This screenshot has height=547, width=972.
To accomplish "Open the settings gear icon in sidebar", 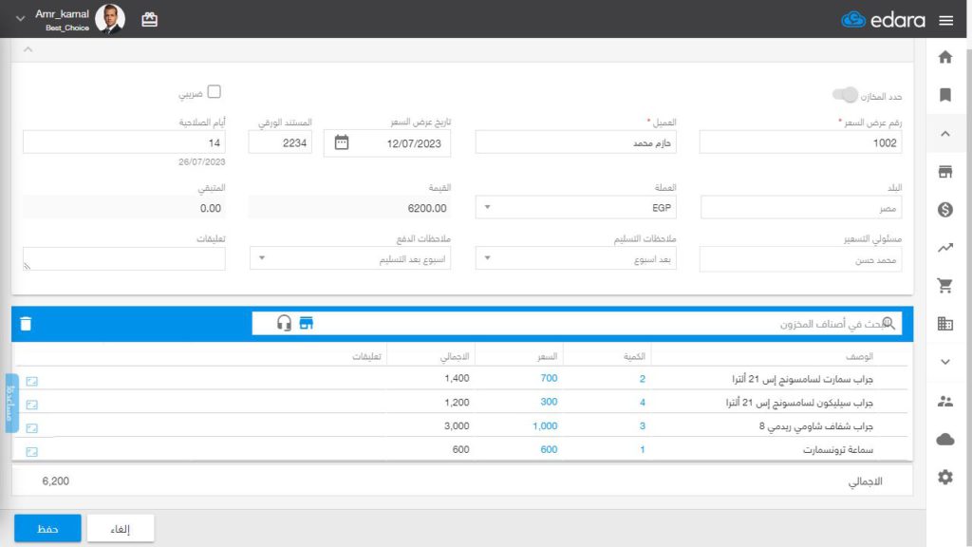I will [944, 477].
